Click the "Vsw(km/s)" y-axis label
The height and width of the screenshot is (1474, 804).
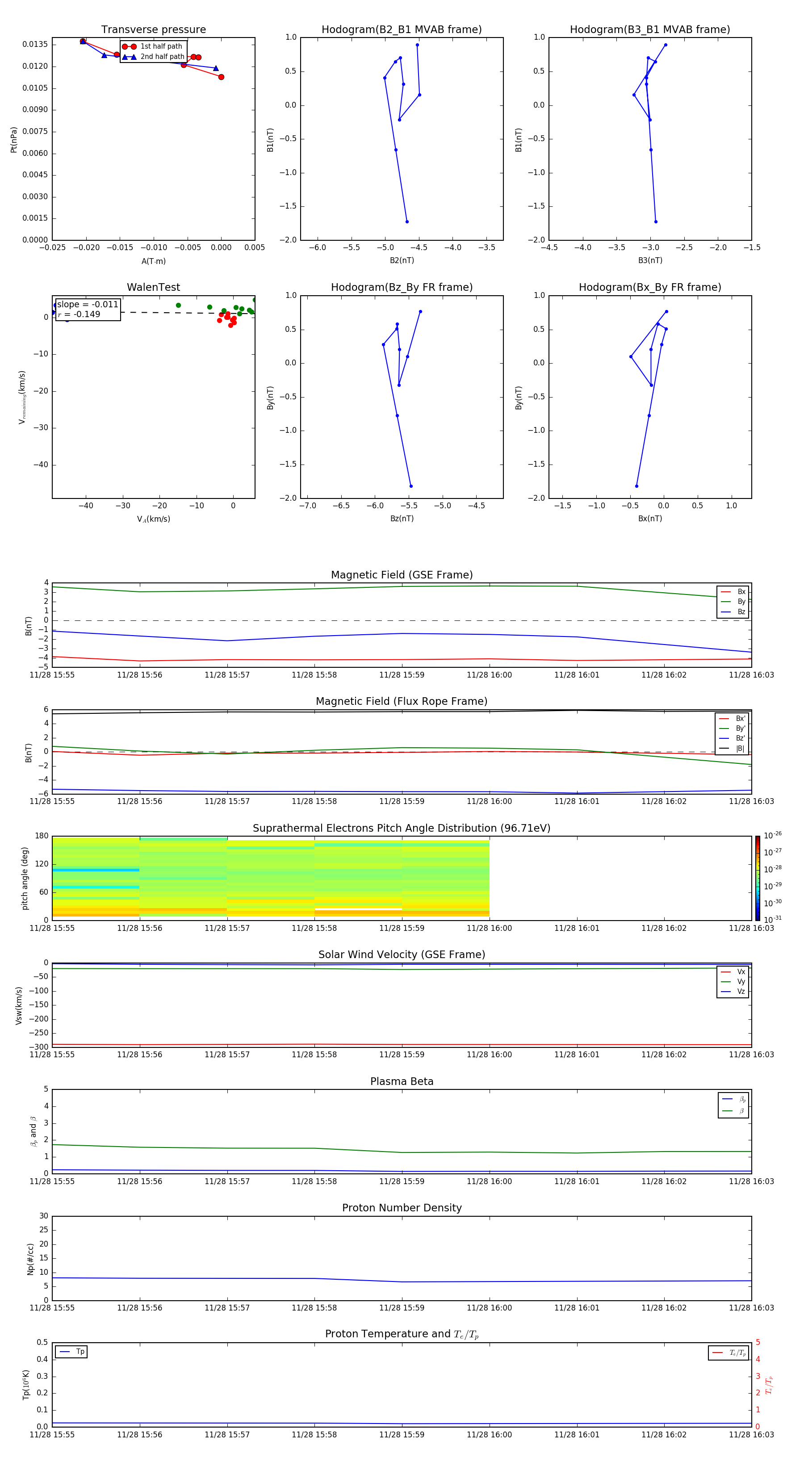click(18, 1005)
